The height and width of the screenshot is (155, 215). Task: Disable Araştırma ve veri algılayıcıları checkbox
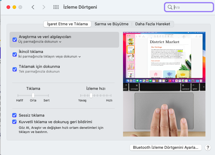[15, 40]
